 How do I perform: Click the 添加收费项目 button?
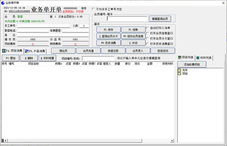pyautogui.click(x=192, y=65)
